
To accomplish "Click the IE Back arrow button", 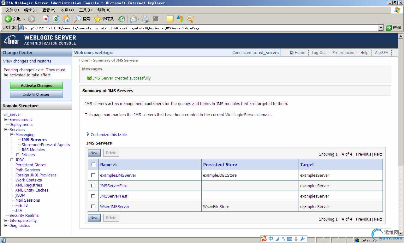I will 8,19.
